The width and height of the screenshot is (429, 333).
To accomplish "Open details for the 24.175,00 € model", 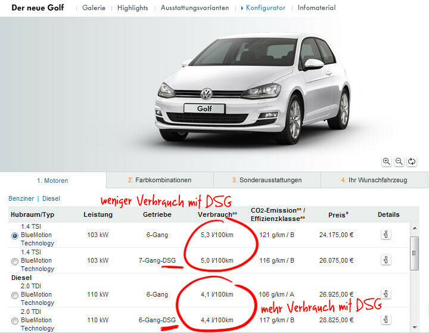I will click(386, 235).
